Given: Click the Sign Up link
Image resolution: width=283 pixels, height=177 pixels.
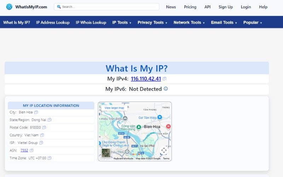Looking at the screenshot, I should 226,7.
